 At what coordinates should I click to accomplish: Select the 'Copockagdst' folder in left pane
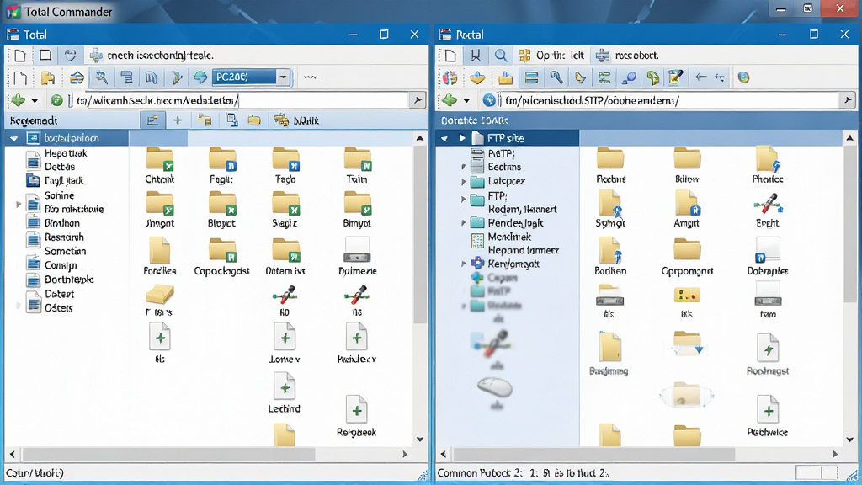221,258
